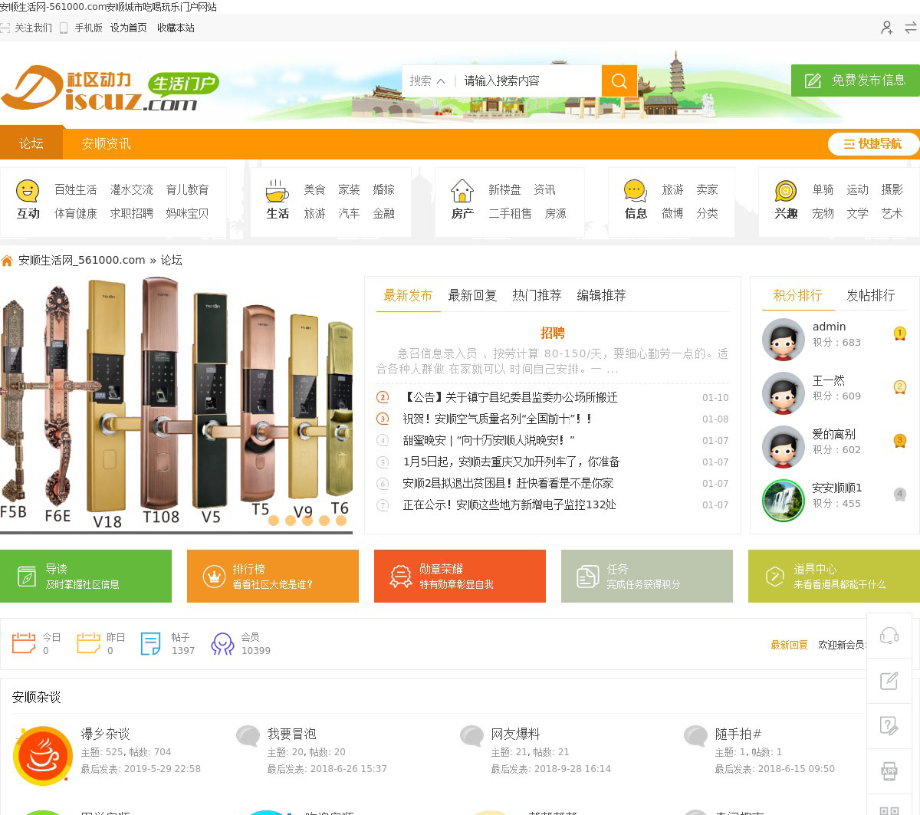Select the 最新发布 tab
Image resolution: width=920 pixels, height=815 pixels.
tap(408, 295)
